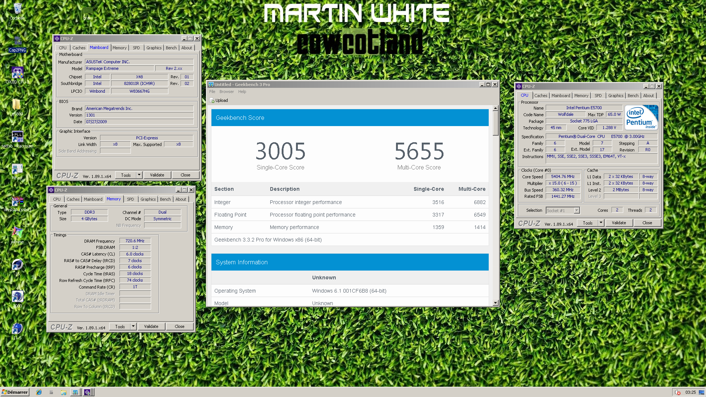The image size is (706, 397).
Task: Click the muted volume tray icon
Action: click(678, 392)
